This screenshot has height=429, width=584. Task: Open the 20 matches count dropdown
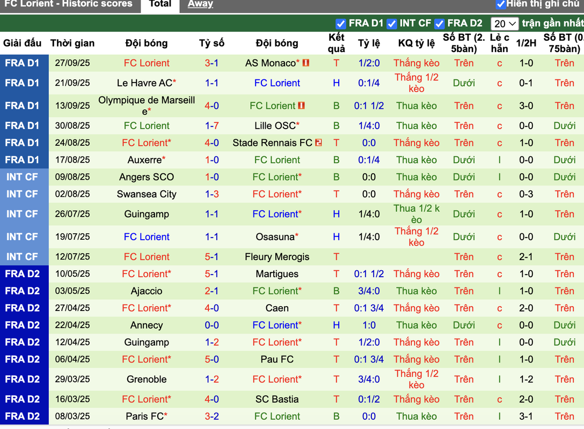[505, 24]
